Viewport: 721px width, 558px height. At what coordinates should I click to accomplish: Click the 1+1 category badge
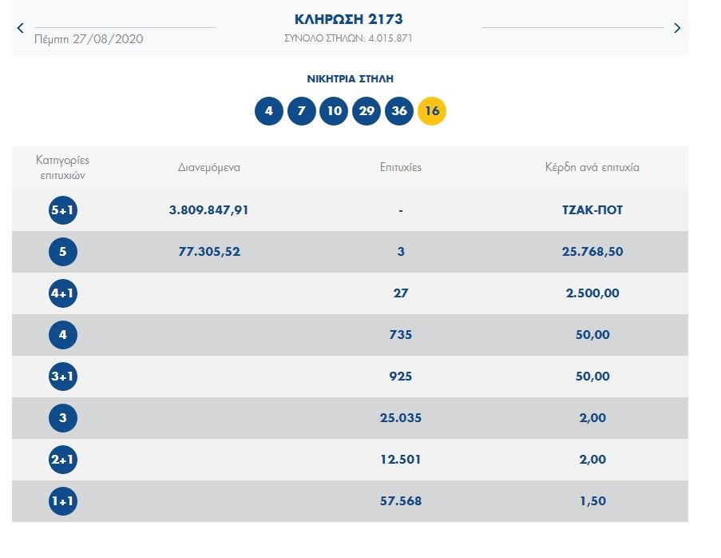click(x=63, y=501)
